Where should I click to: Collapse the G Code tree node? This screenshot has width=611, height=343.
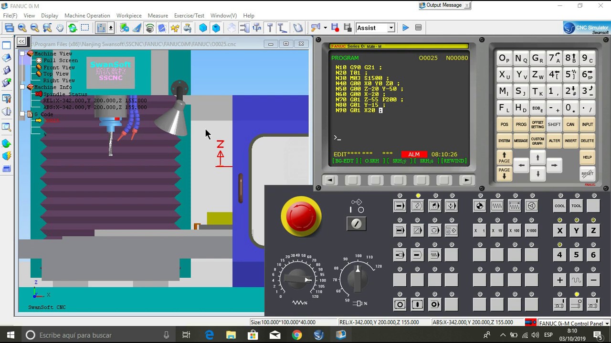tap(22, 114)
